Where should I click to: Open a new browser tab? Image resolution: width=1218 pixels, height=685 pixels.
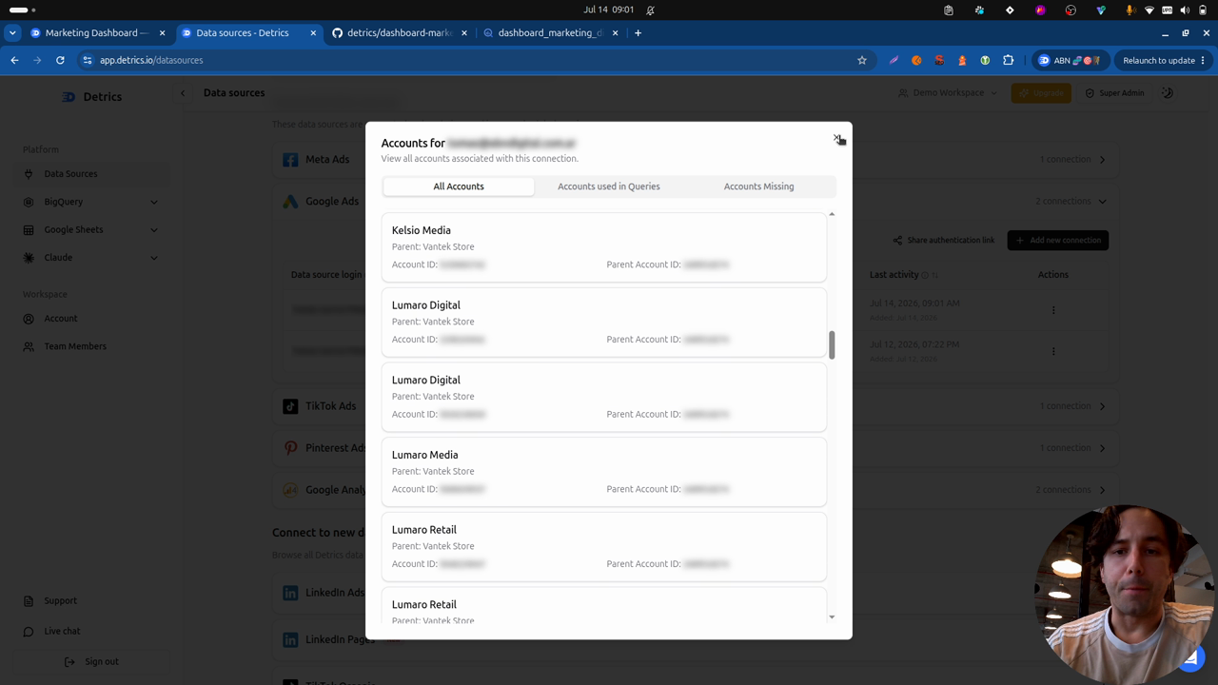pyautogui.click(x=638, y=32)
